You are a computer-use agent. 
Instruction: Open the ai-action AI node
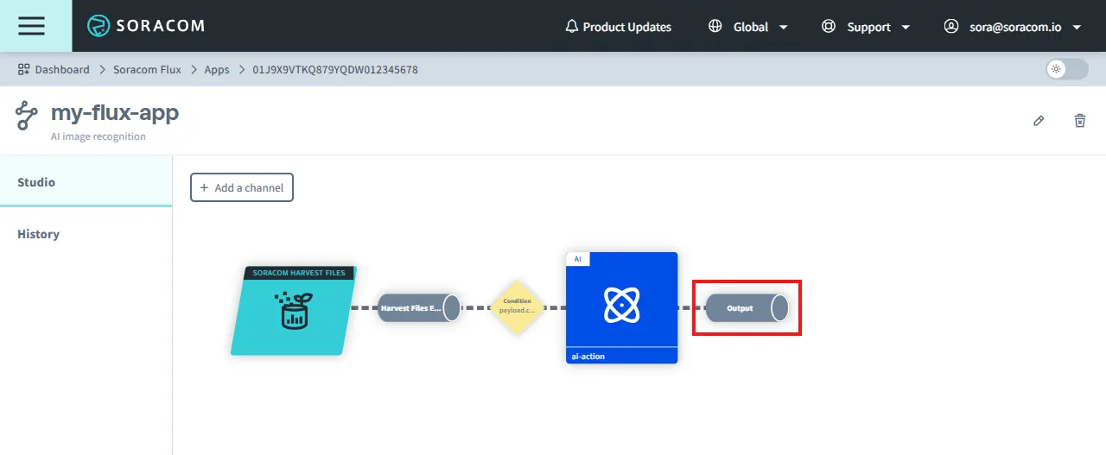tap(621, 307)
